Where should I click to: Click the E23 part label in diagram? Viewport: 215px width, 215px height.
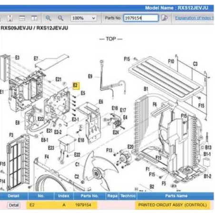[x=51, y=148]
